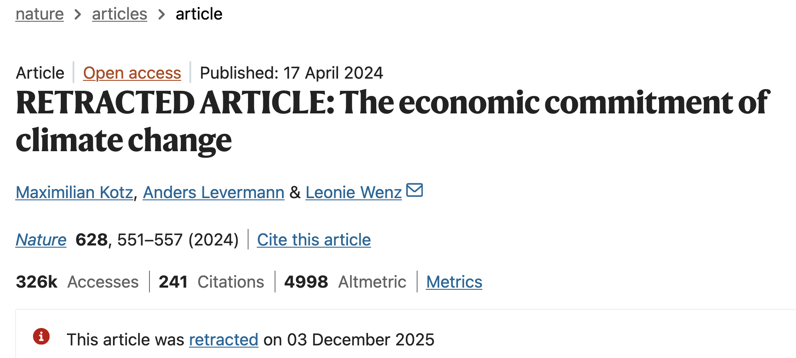Click the chevron between nature and articles
Viewport: 796px width, 358px height.
point(78,14)
